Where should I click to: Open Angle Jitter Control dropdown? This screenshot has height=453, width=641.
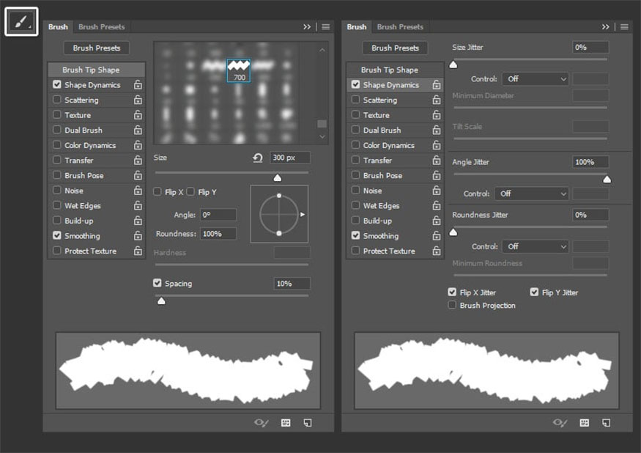pos(532,194)
